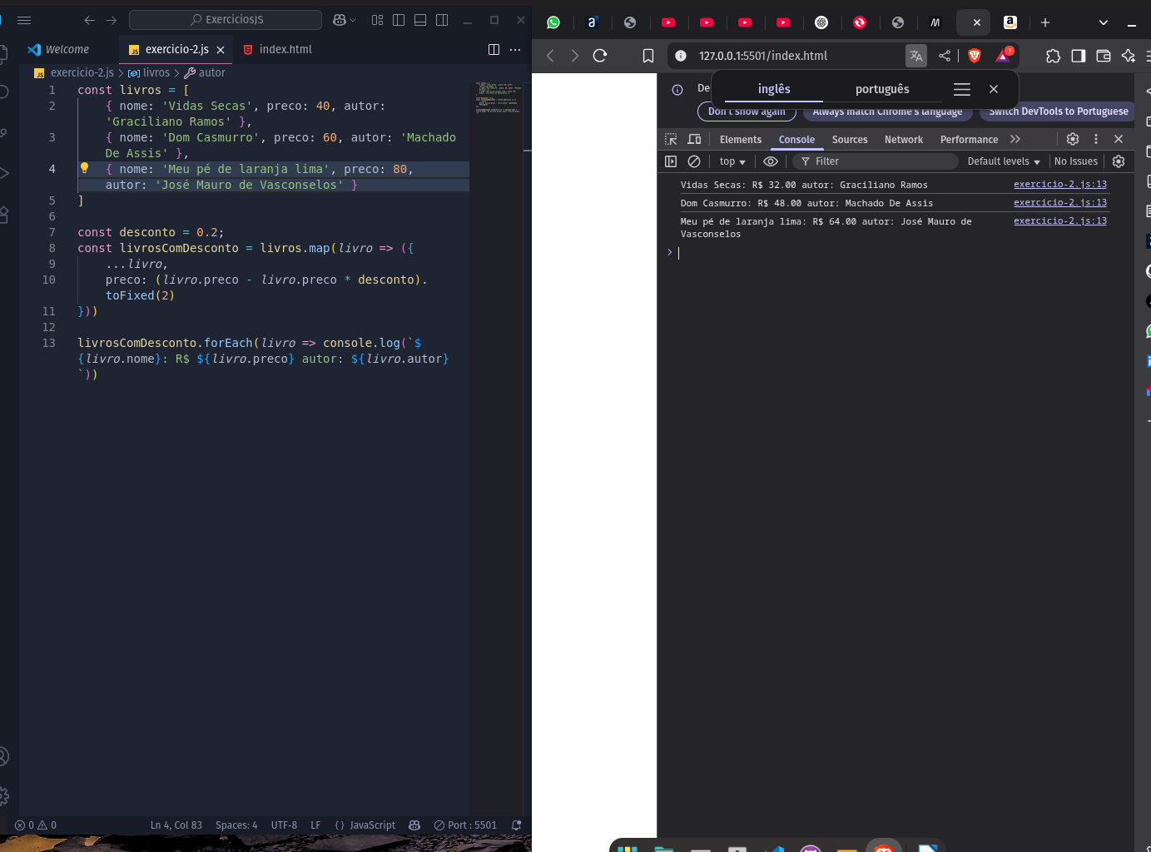The image size is (1151, 852).
Task: Go back in the browser
Action: pyautogui.click(x=550, y=56)
